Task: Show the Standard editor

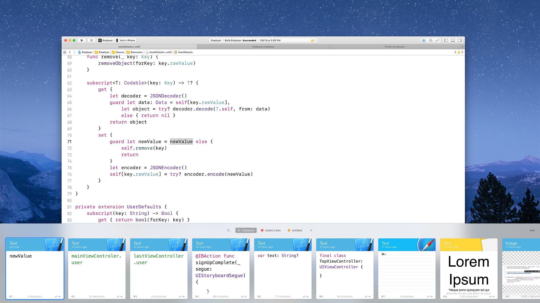Action: 424,40
